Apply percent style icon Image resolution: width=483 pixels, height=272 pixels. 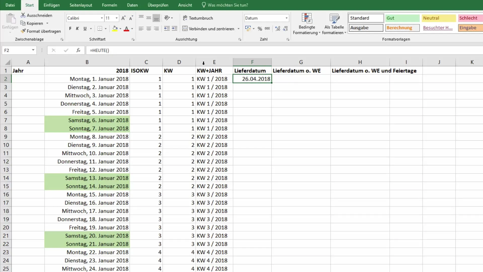pos(260,28)
